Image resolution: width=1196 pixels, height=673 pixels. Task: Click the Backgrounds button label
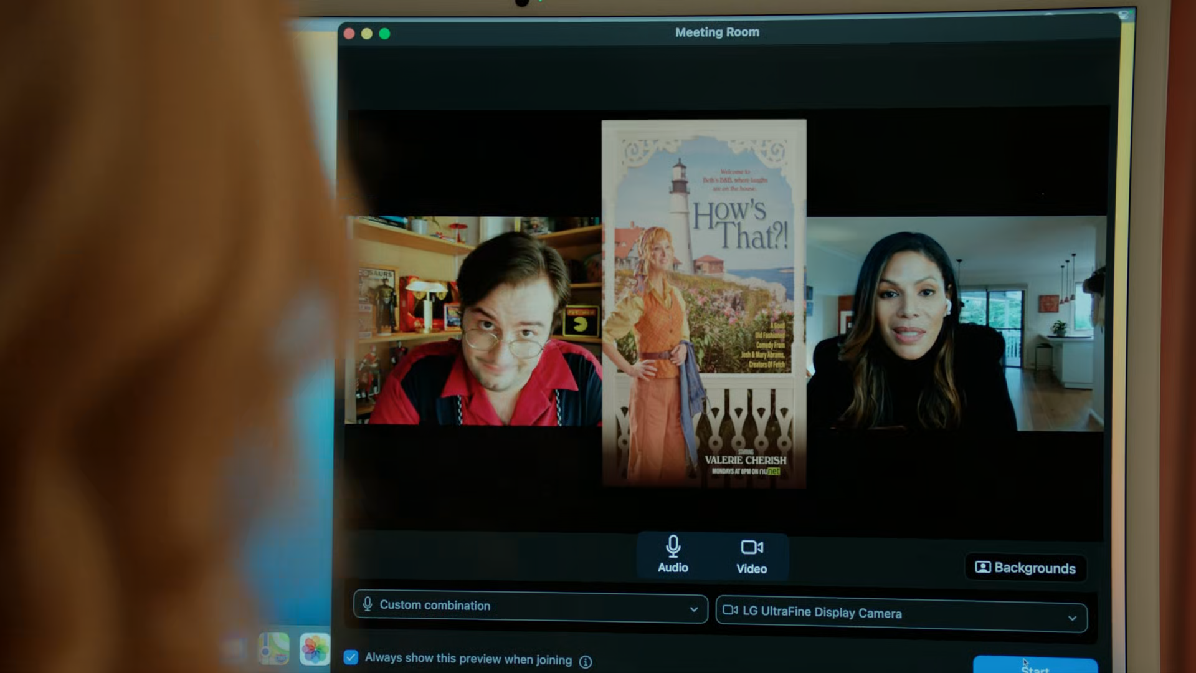click(x=1035, y=568)
